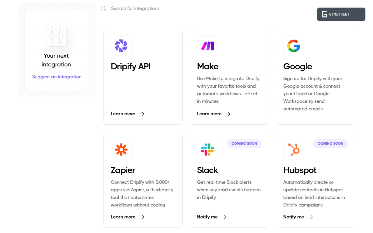
Task: Click the Your next integration text
Action: 56,60
